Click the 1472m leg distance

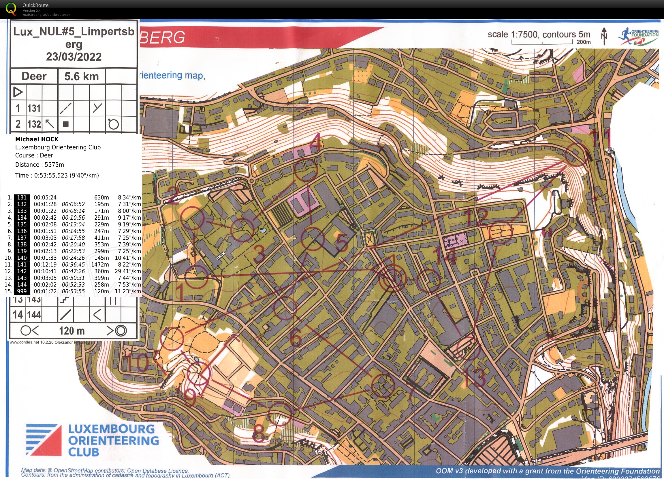click(100, 265)
